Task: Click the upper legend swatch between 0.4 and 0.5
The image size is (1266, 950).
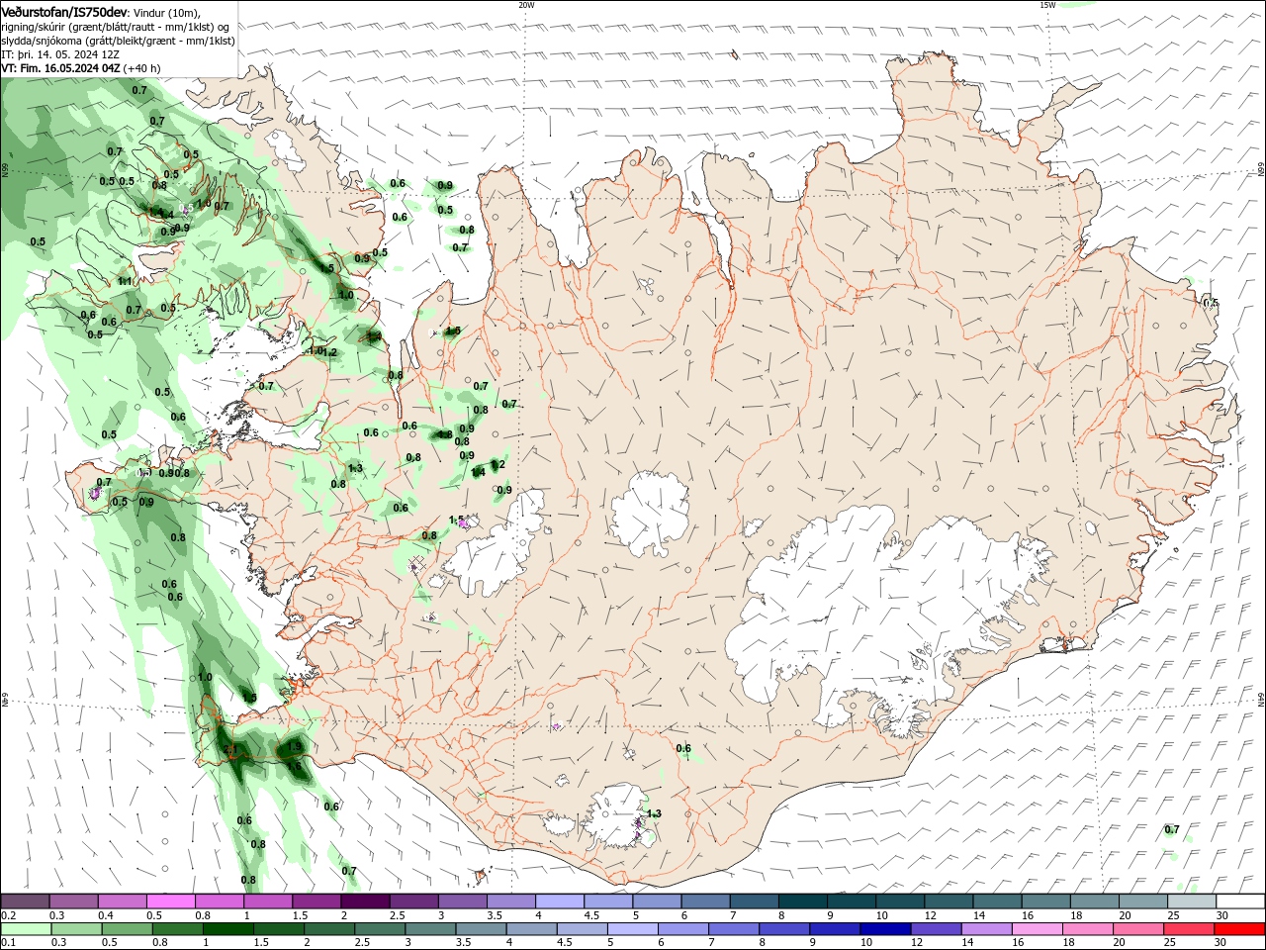Action: click(x=122, y=902)
